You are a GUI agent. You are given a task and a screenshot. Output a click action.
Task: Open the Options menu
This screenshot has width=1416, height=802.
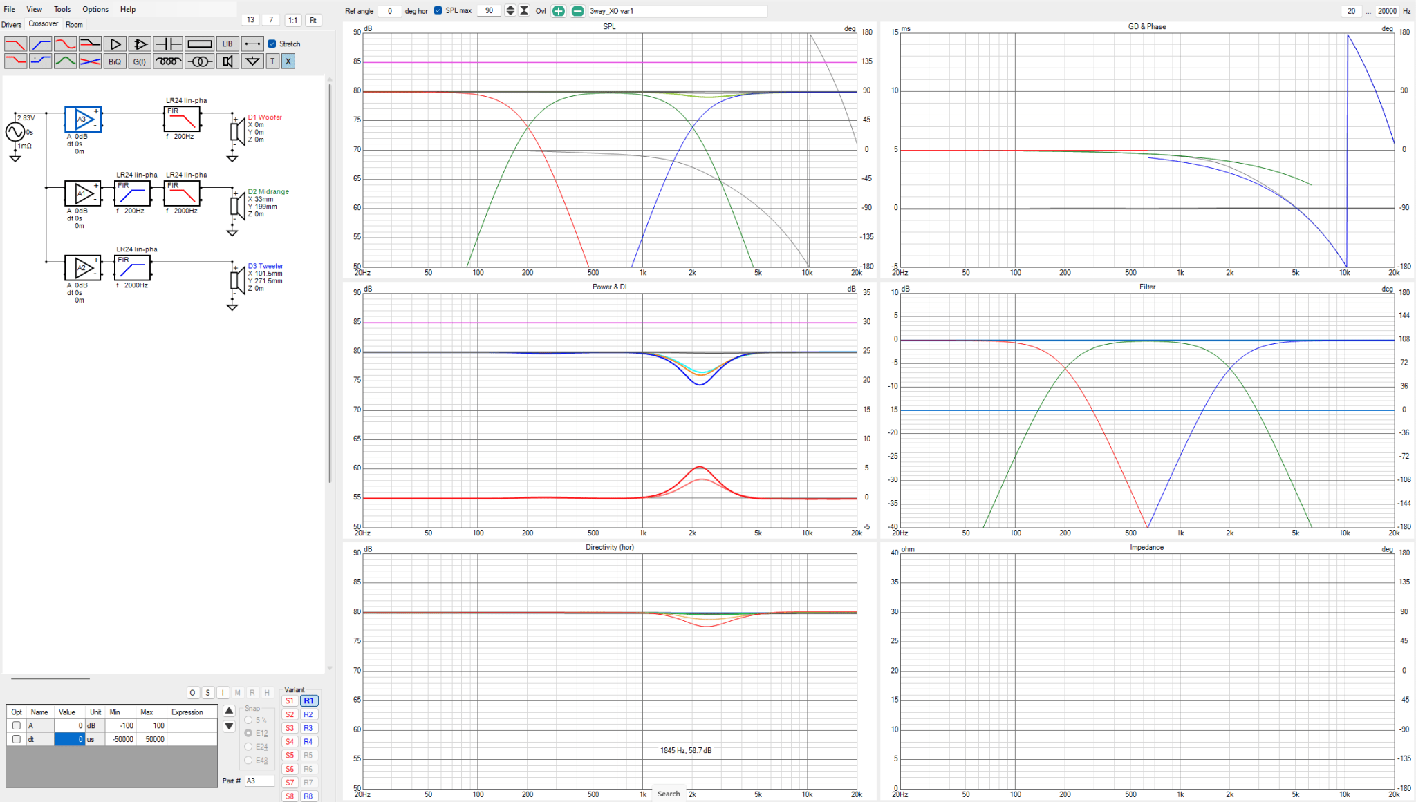pyautogui.click(x=95, y=9)
